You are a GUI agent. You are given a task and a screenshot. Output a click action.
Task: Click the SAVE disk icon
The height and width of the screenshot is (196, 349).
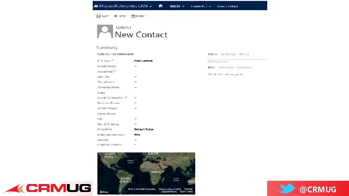coord(99,16)
